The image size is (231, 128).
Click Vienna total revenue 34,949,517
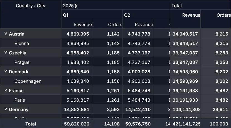click(185, 43)
